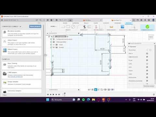The width and height of the screenshot is (156, 117).
Task: Switch to the SÓLIDO tab
Action: pos(65,23)
